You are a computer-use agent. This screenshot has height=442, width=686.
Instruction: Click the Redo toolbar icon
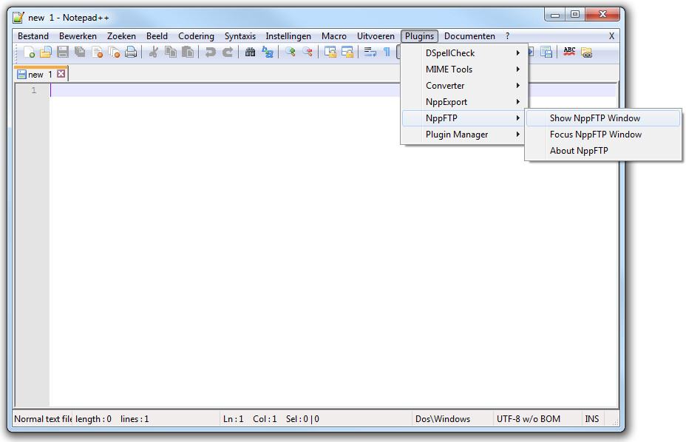(x=227, y=52)
